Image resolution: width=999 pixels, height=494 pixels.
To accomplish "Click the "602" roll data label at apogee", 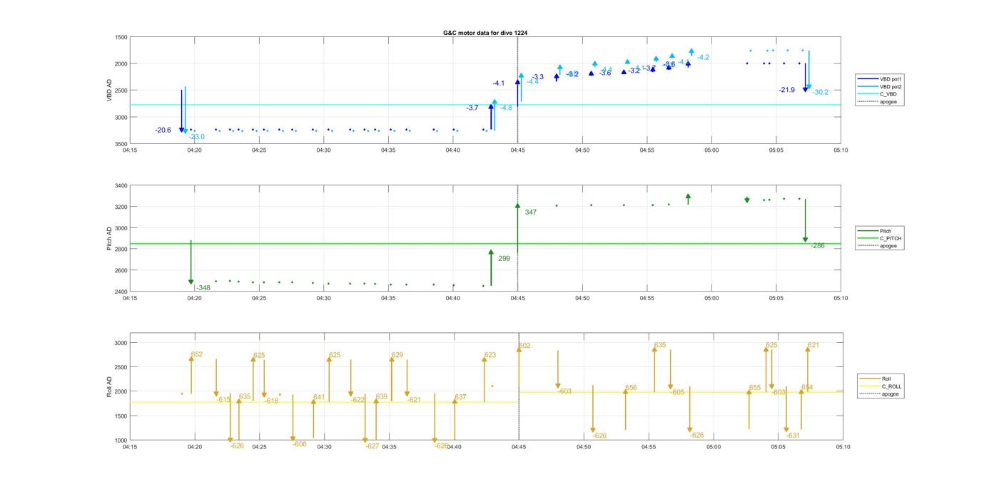I will click(524, 346).
